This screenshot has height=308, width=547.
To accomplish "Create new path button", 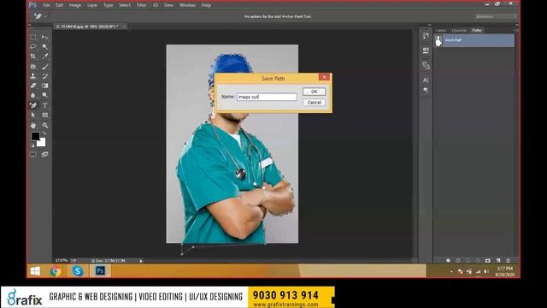I will click(498, 260).
